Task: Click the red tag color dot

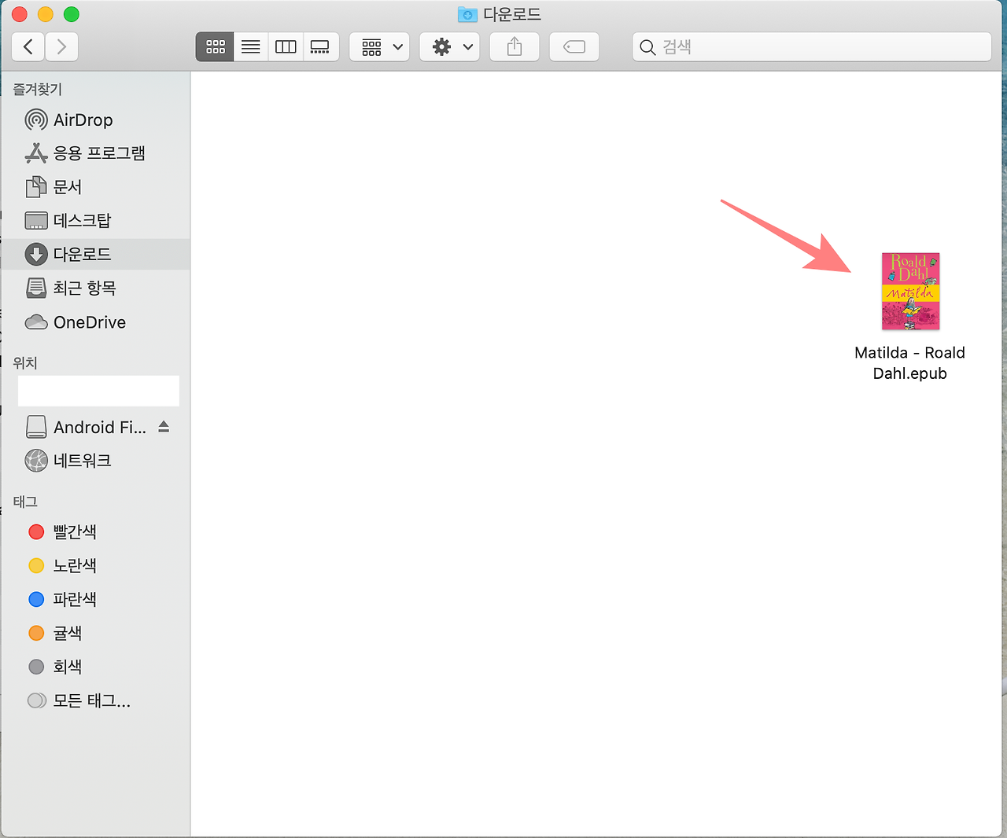Action: click(36, 532)
